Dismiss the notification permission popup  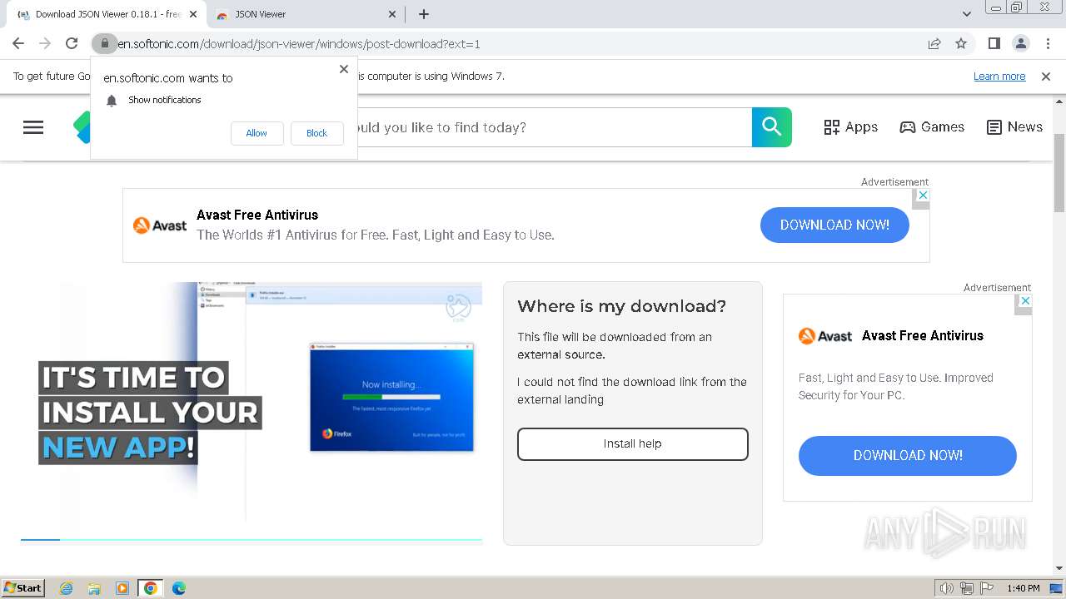pyautogui.click(x=344, y=69)
